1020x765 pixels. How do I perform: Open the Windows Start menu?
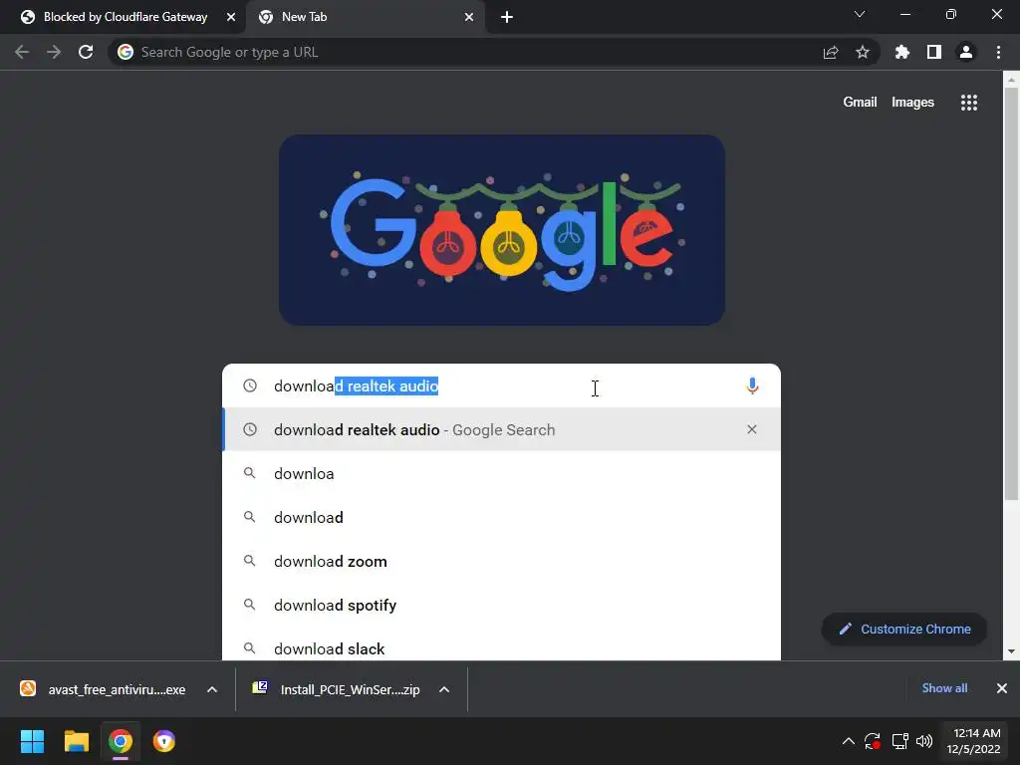(32, 741)
